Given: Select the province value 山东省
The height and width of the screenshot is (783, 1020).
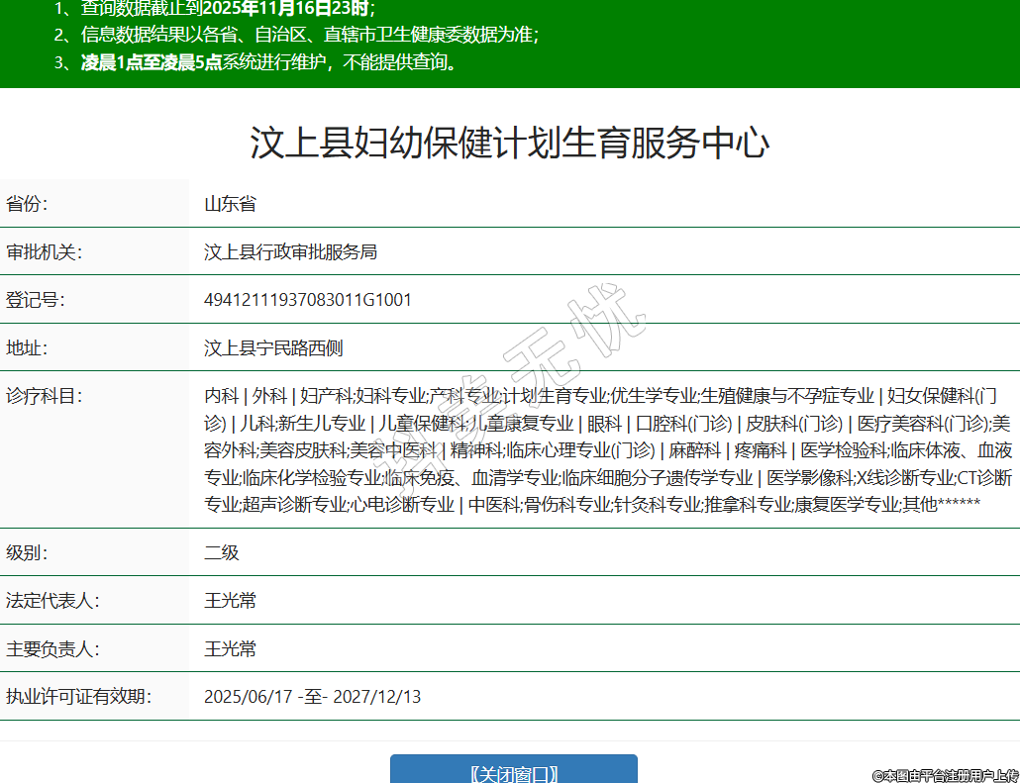Looking at the screenshot, I should (x=230, y=205).
